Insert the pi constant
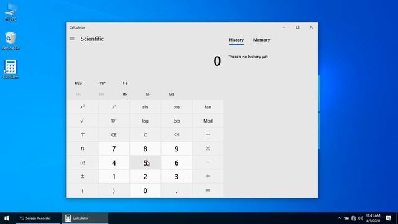The height and width of the screenshot is (224, 398). point(83,149)
